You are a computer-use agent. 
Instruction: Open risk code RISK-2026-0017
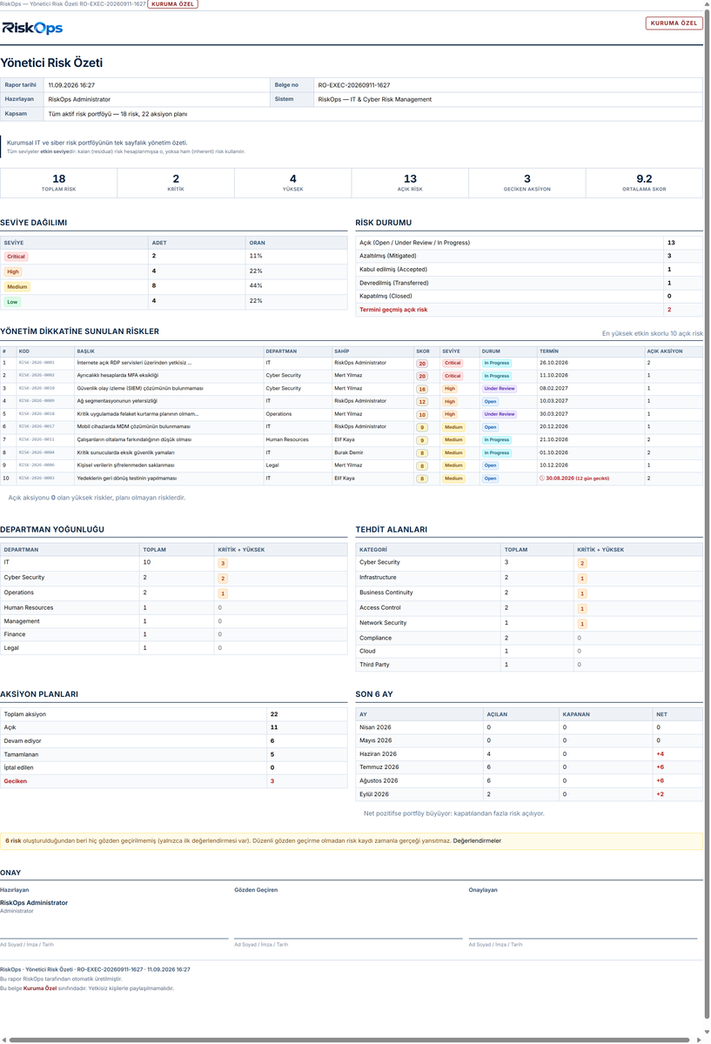coord(37,427)
